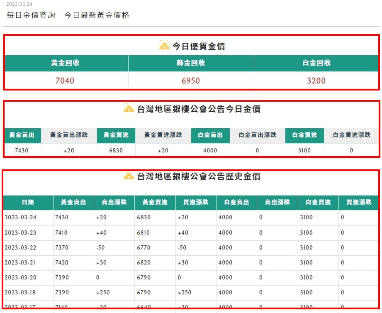This screenshot has height=313, width=382.
Task: Select the 3200 platinum recycling price
Action: [x=316, y=81]
